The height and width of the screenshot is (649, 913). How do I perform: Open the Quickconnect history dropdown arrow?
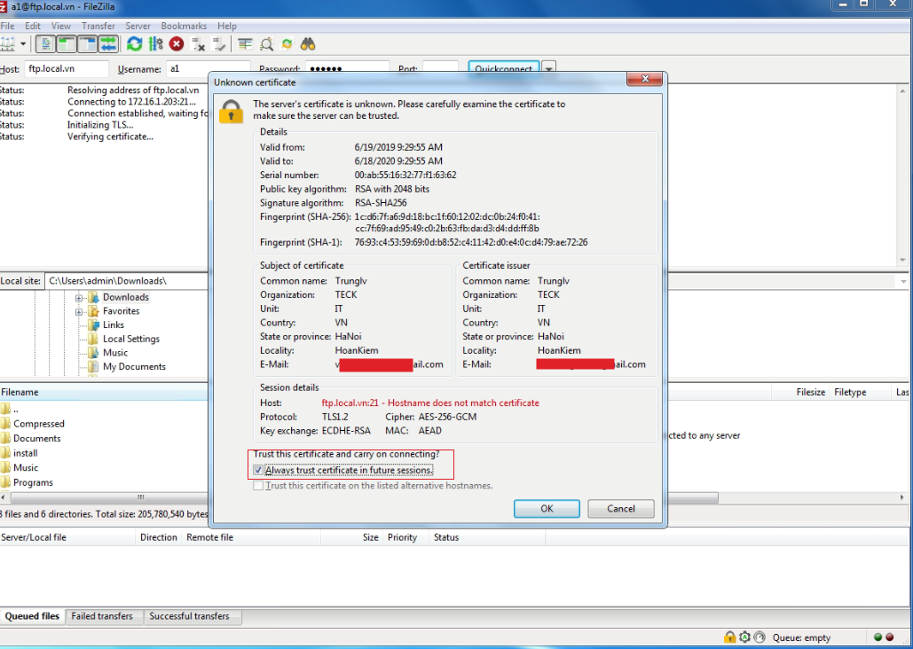click(x=548, y=68)
